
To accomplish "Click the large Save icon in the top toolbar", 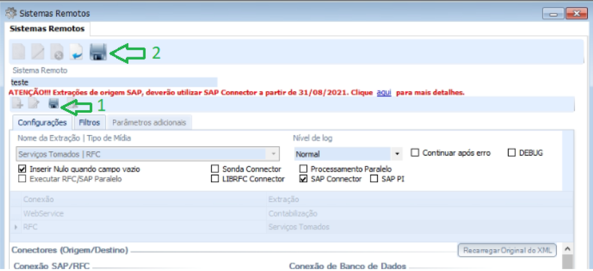I will coord(98,52).
